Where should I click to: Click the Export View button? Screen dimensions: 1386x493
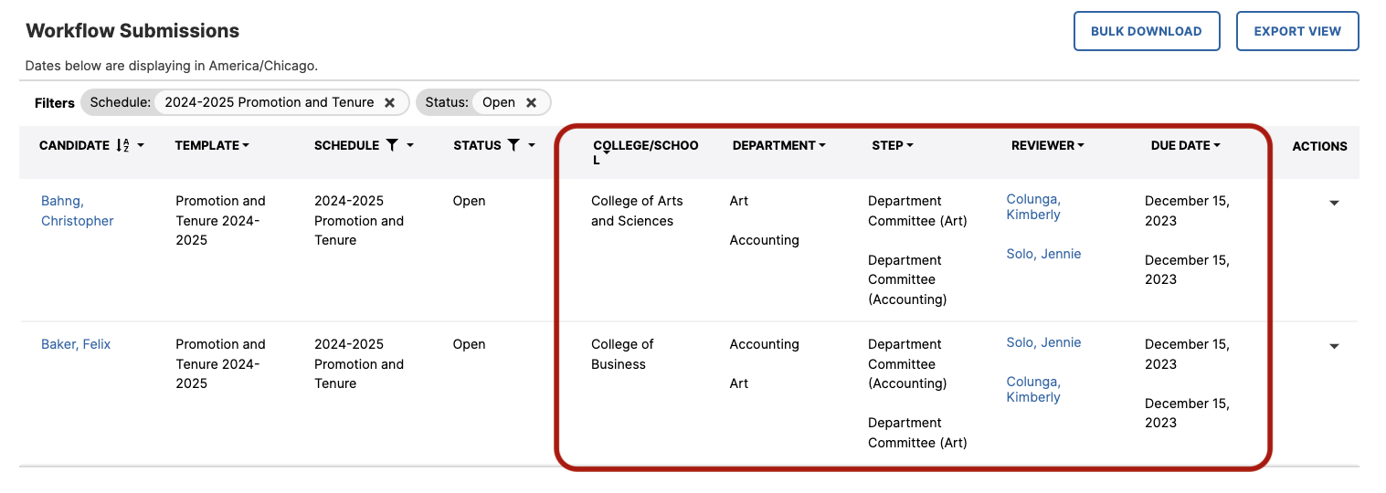1296,31
